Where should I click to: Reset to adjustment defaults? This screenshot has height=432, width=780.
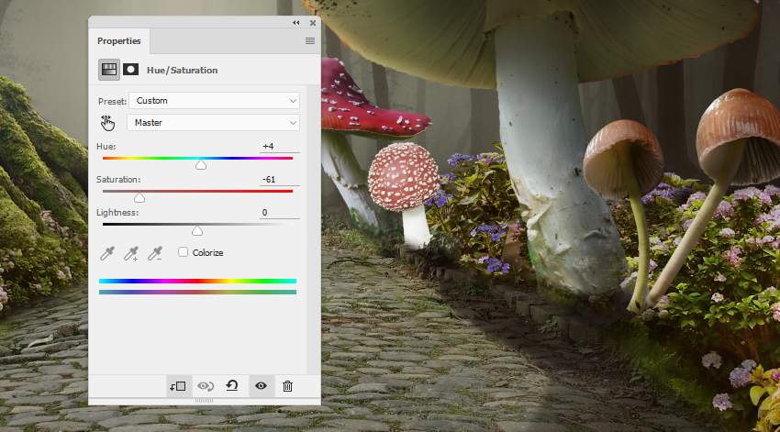tap(232, 386)
